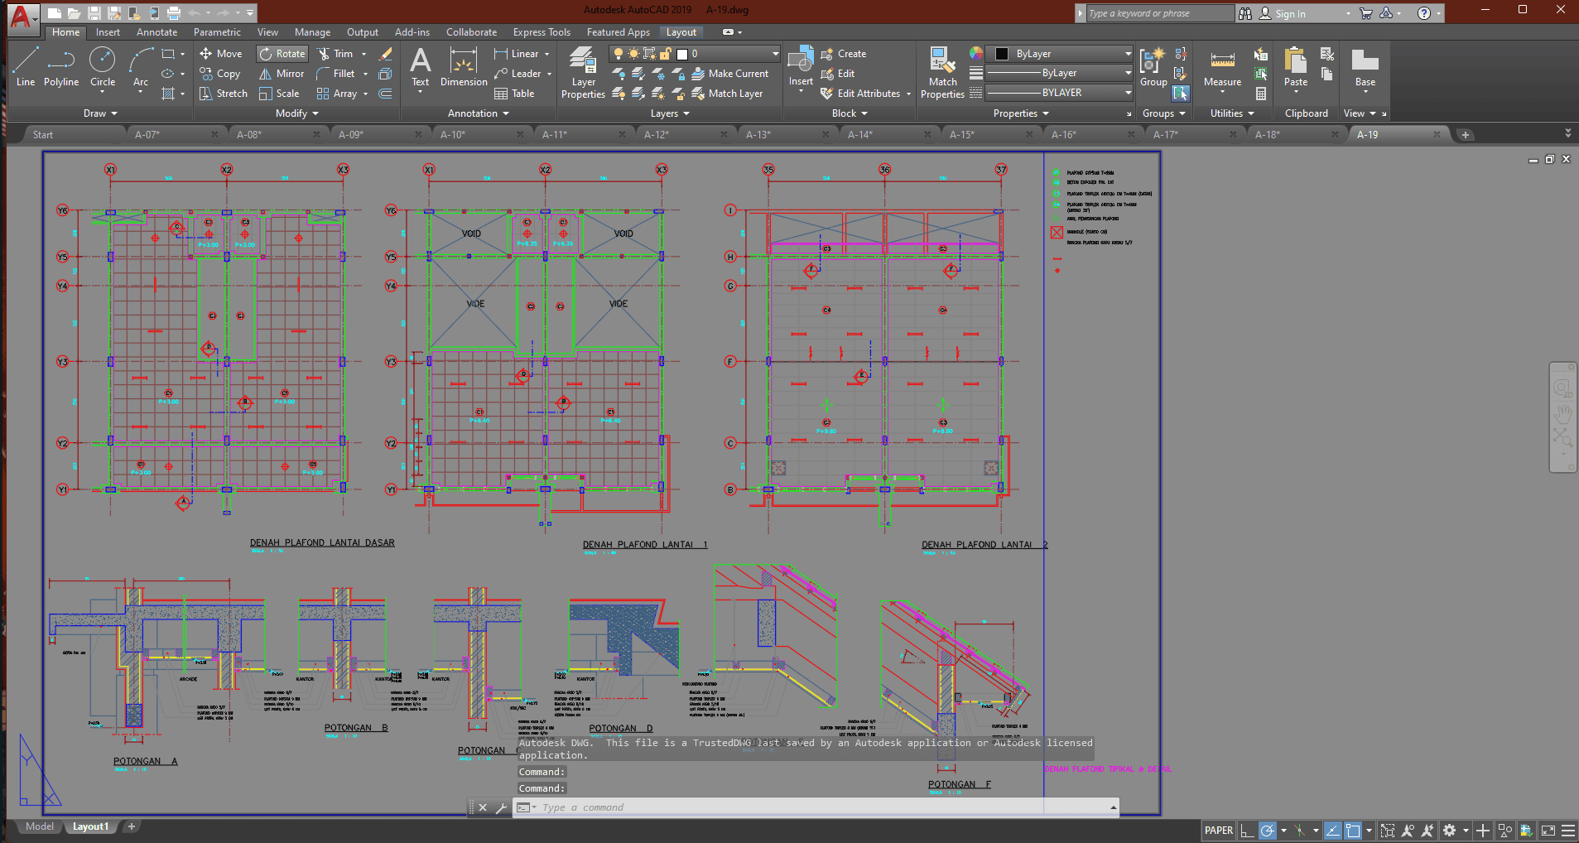This screenshot has height=843, width=1579.
Task: Click the Dimension tool
Action: [464, 66]
